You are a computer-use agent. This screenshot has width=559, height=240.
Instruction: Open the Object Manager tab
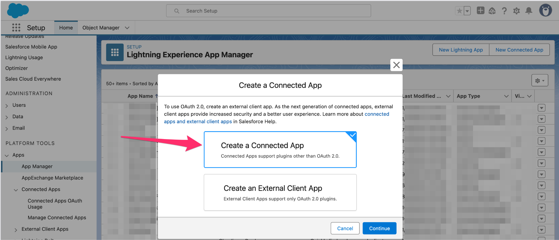point(101,28)
